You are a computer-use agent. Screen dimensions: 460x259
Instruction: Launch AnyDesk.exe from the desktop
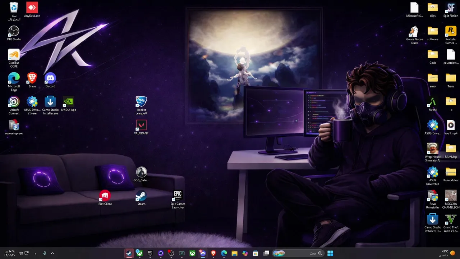point(32,10)
